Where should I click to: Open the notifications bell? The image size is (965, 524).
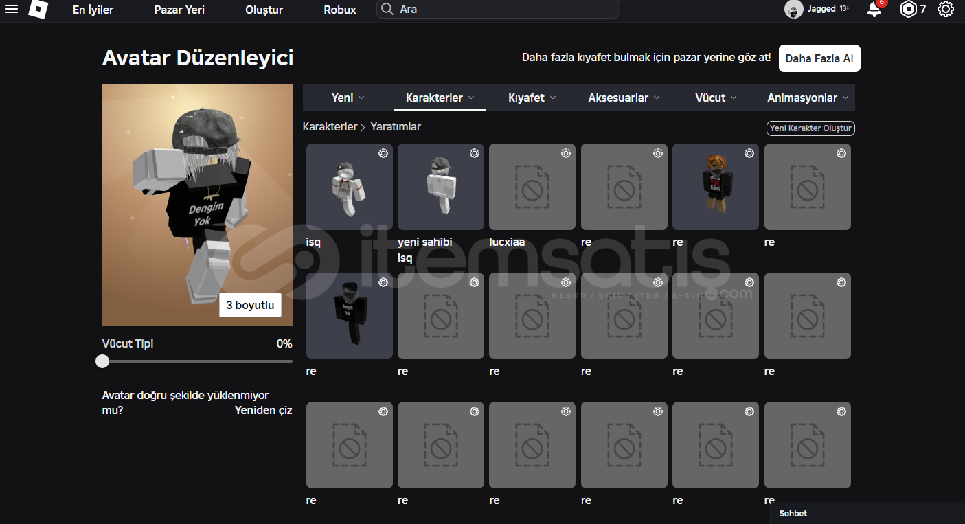tap(874, 9)
